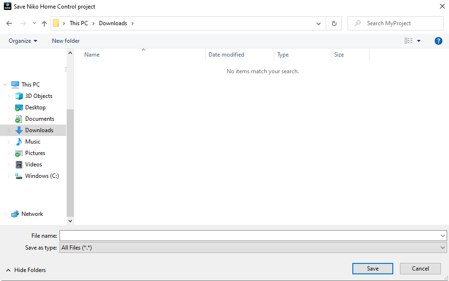Open the Help question mark icon
The width and height of the screenshot is (449, 281).
pyautogui.click(x=439, y=41)
